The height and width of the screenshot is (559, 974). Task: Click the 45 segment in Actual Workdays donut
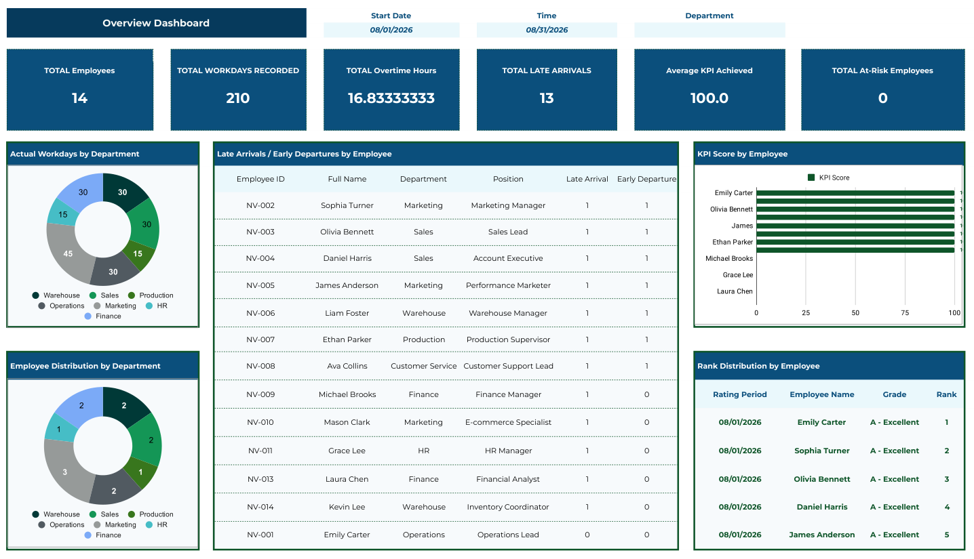click(67, 254)
